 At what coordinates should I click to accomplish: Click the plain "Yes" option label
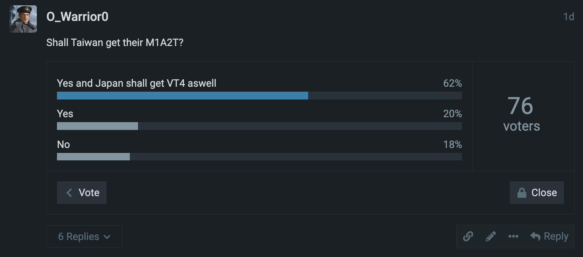[x=65, y=114]
